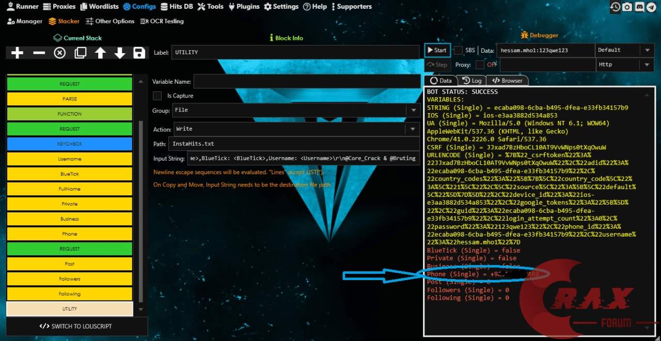Click the debugger Proxy input field
Image resolution: width=661 pixels, height=341 pixels.
tap(547, 65)
